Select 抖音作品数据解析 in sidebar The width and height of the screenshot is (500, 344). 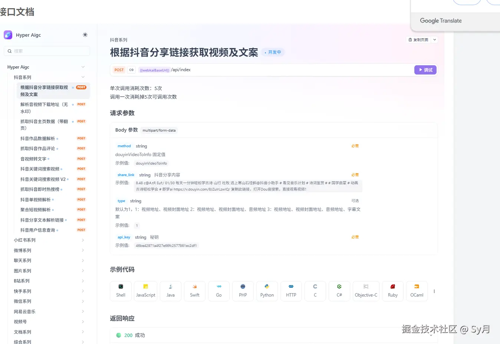point(53,138)
